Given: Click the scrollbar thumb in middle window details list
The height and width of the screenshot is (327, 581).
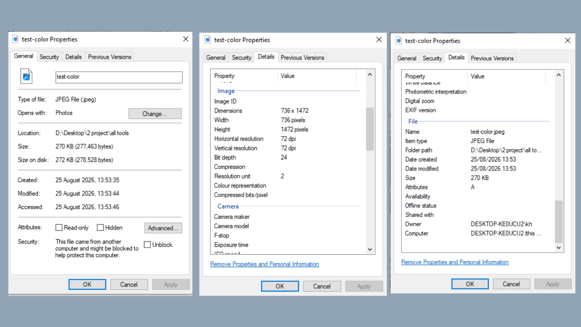Looking at the screenshot, I should click(370, 129).
